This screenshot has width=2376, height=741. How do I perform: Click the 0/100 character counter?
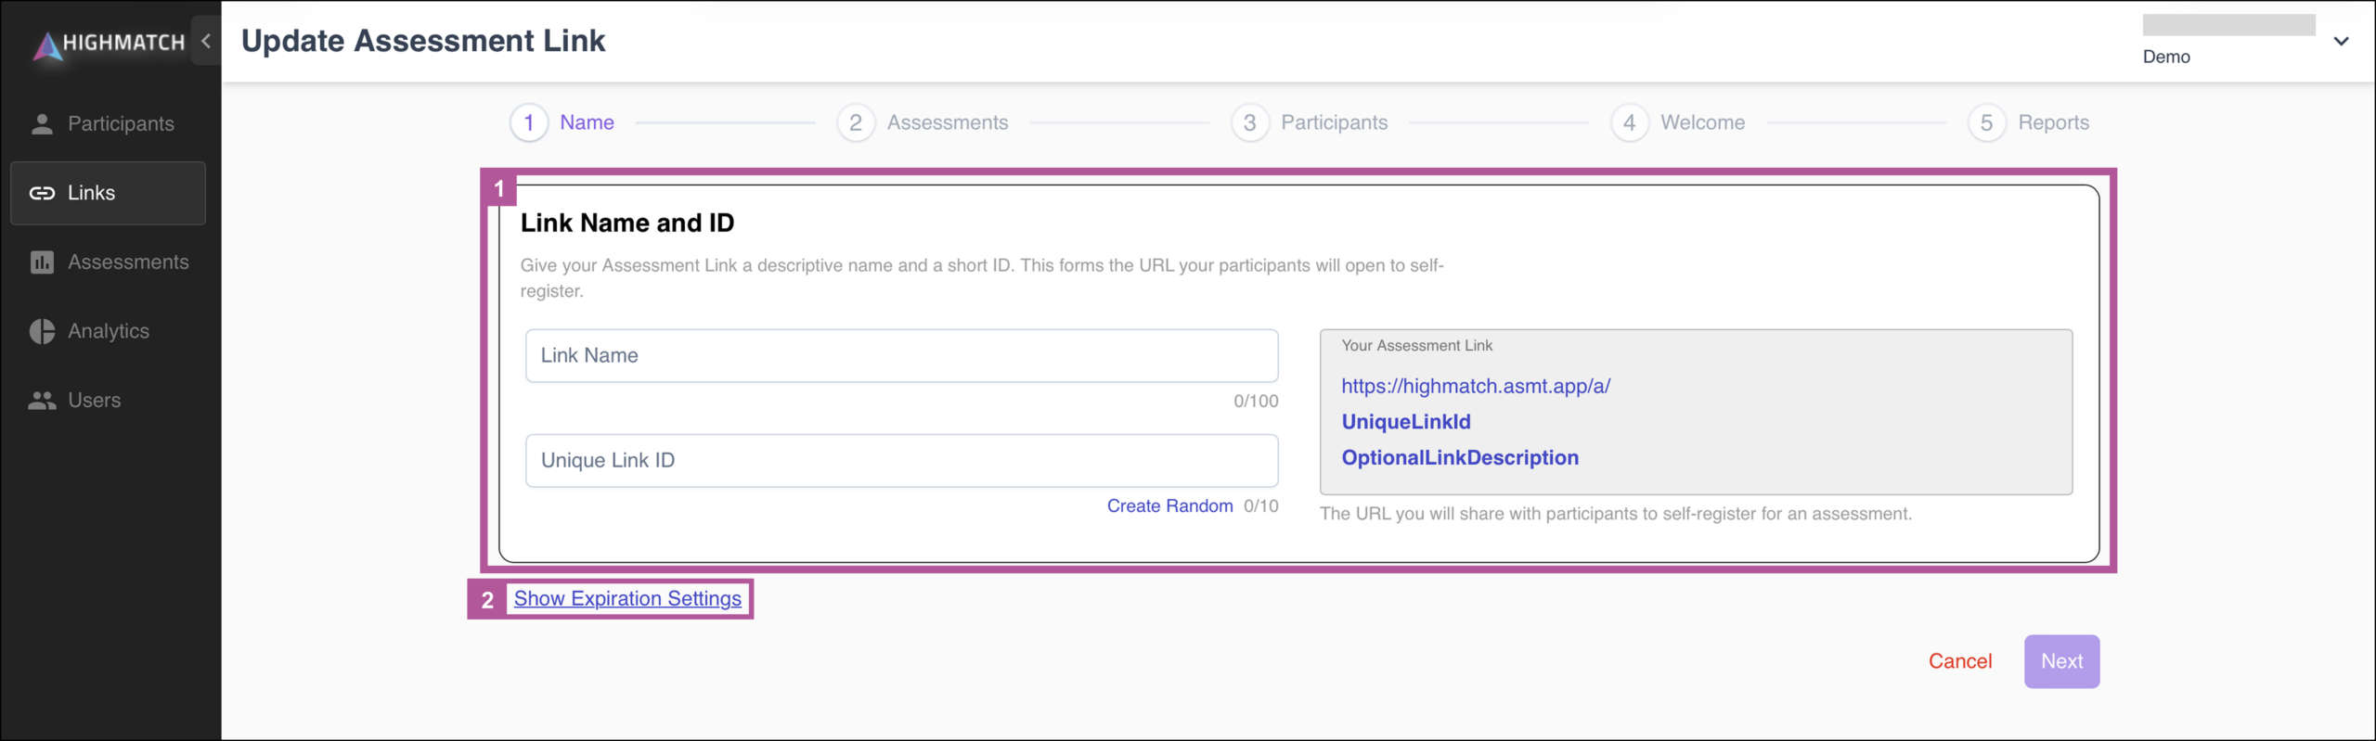click(1256, 402)
